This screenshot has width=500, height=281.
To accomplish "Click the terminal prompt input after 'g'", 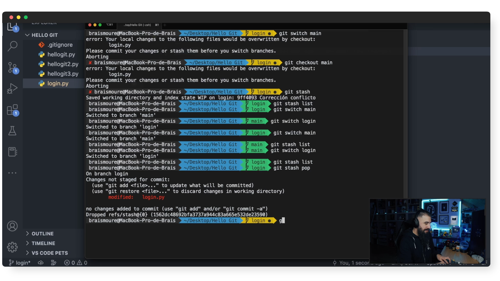I will click(283, 220).
